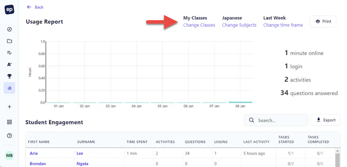The width and height of the screenshot is (347, 167).
Task: Focus the student Search field
Action: pos(276,121)
